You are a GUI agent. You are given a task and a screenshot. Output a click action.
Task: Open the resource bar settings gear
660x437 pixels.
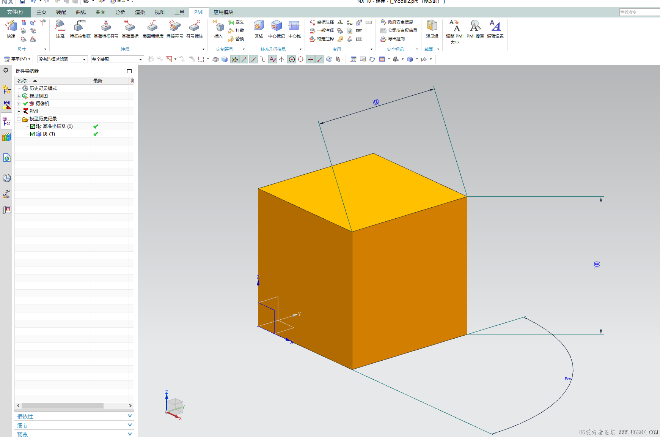[6, 70]
